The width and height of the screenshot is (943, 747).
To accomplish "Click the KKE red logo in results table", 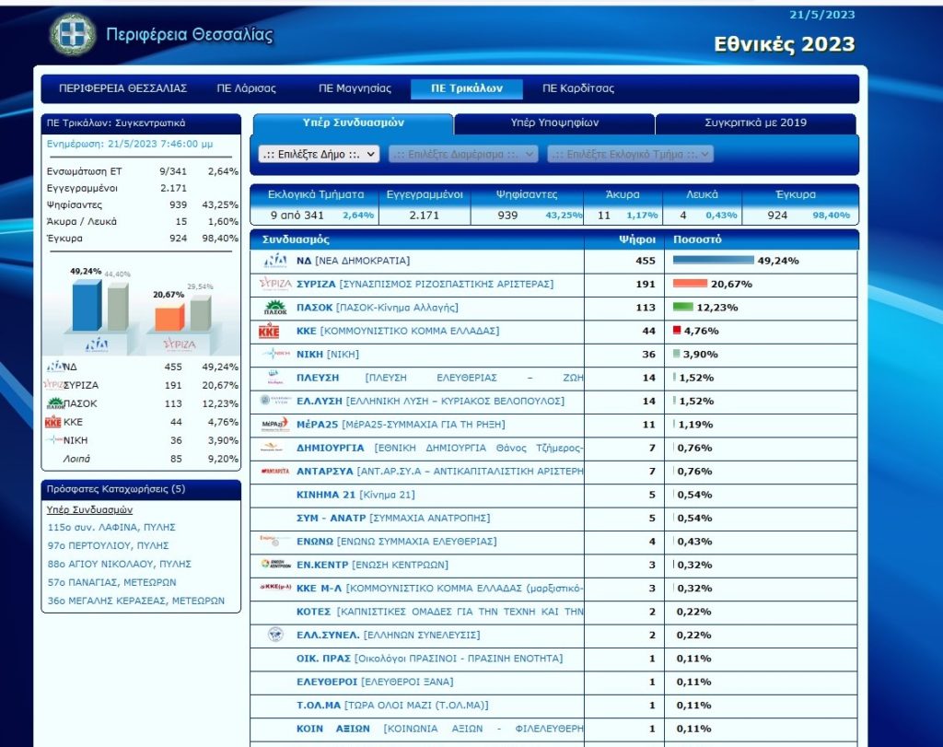I will [x=269, y=331].
